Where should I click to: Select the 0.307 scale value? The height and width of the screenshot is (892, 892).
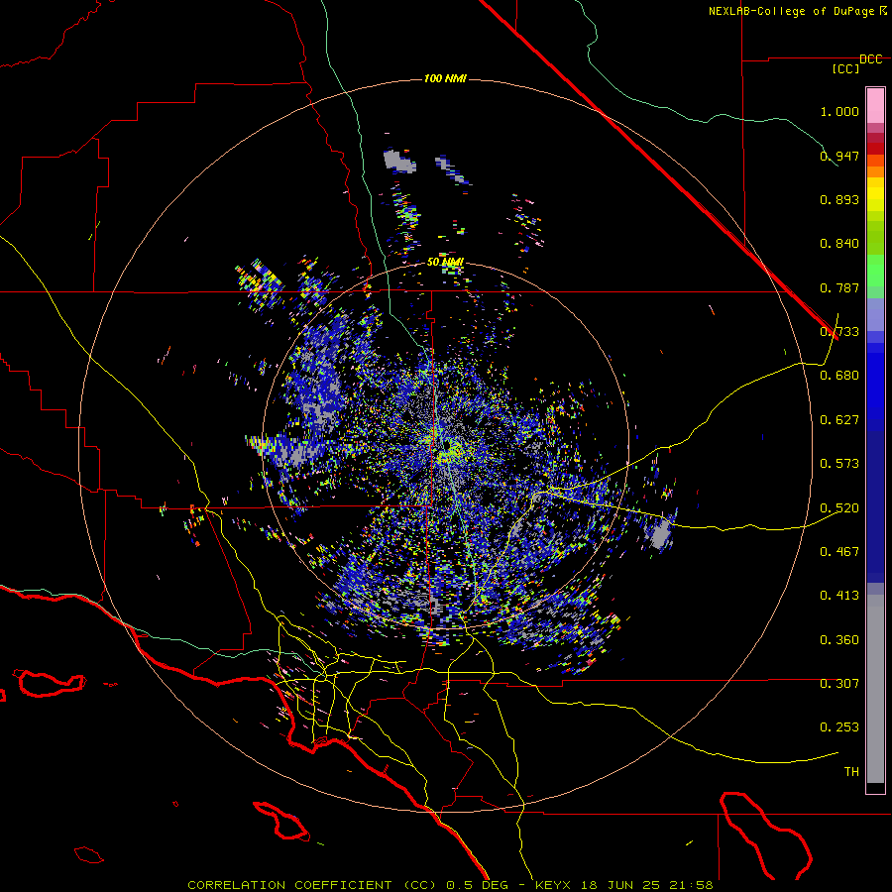839,683
